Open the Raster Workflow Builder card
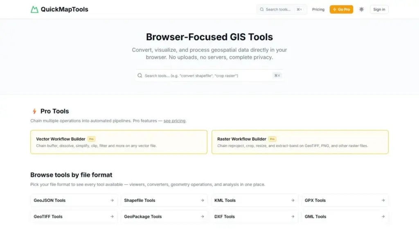 (x=300, y=142)
